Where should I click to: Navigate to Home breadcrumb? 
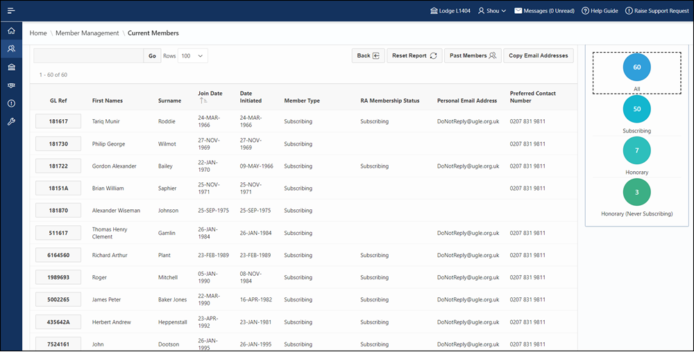coord(38,33)
